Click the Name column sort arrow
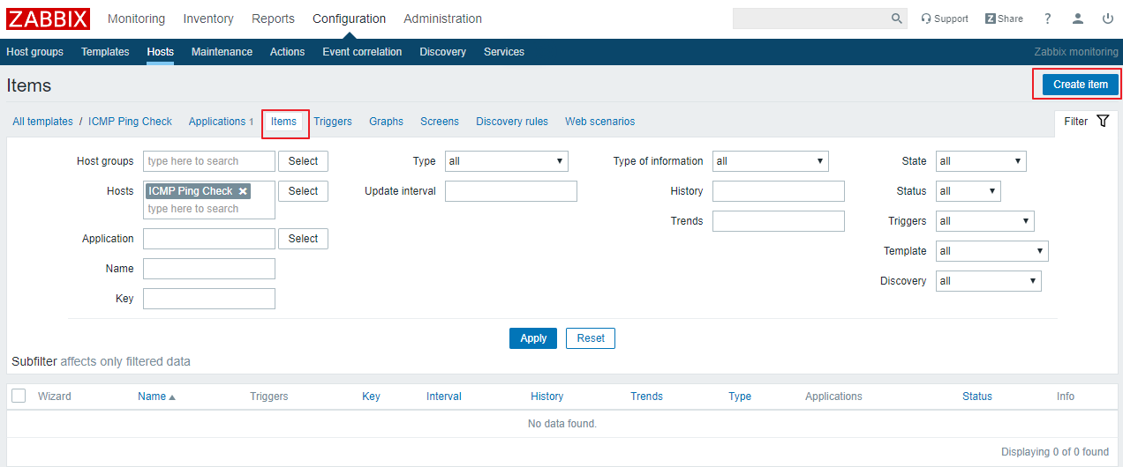Screen dimensions: 1123x467 click(172, 397)
